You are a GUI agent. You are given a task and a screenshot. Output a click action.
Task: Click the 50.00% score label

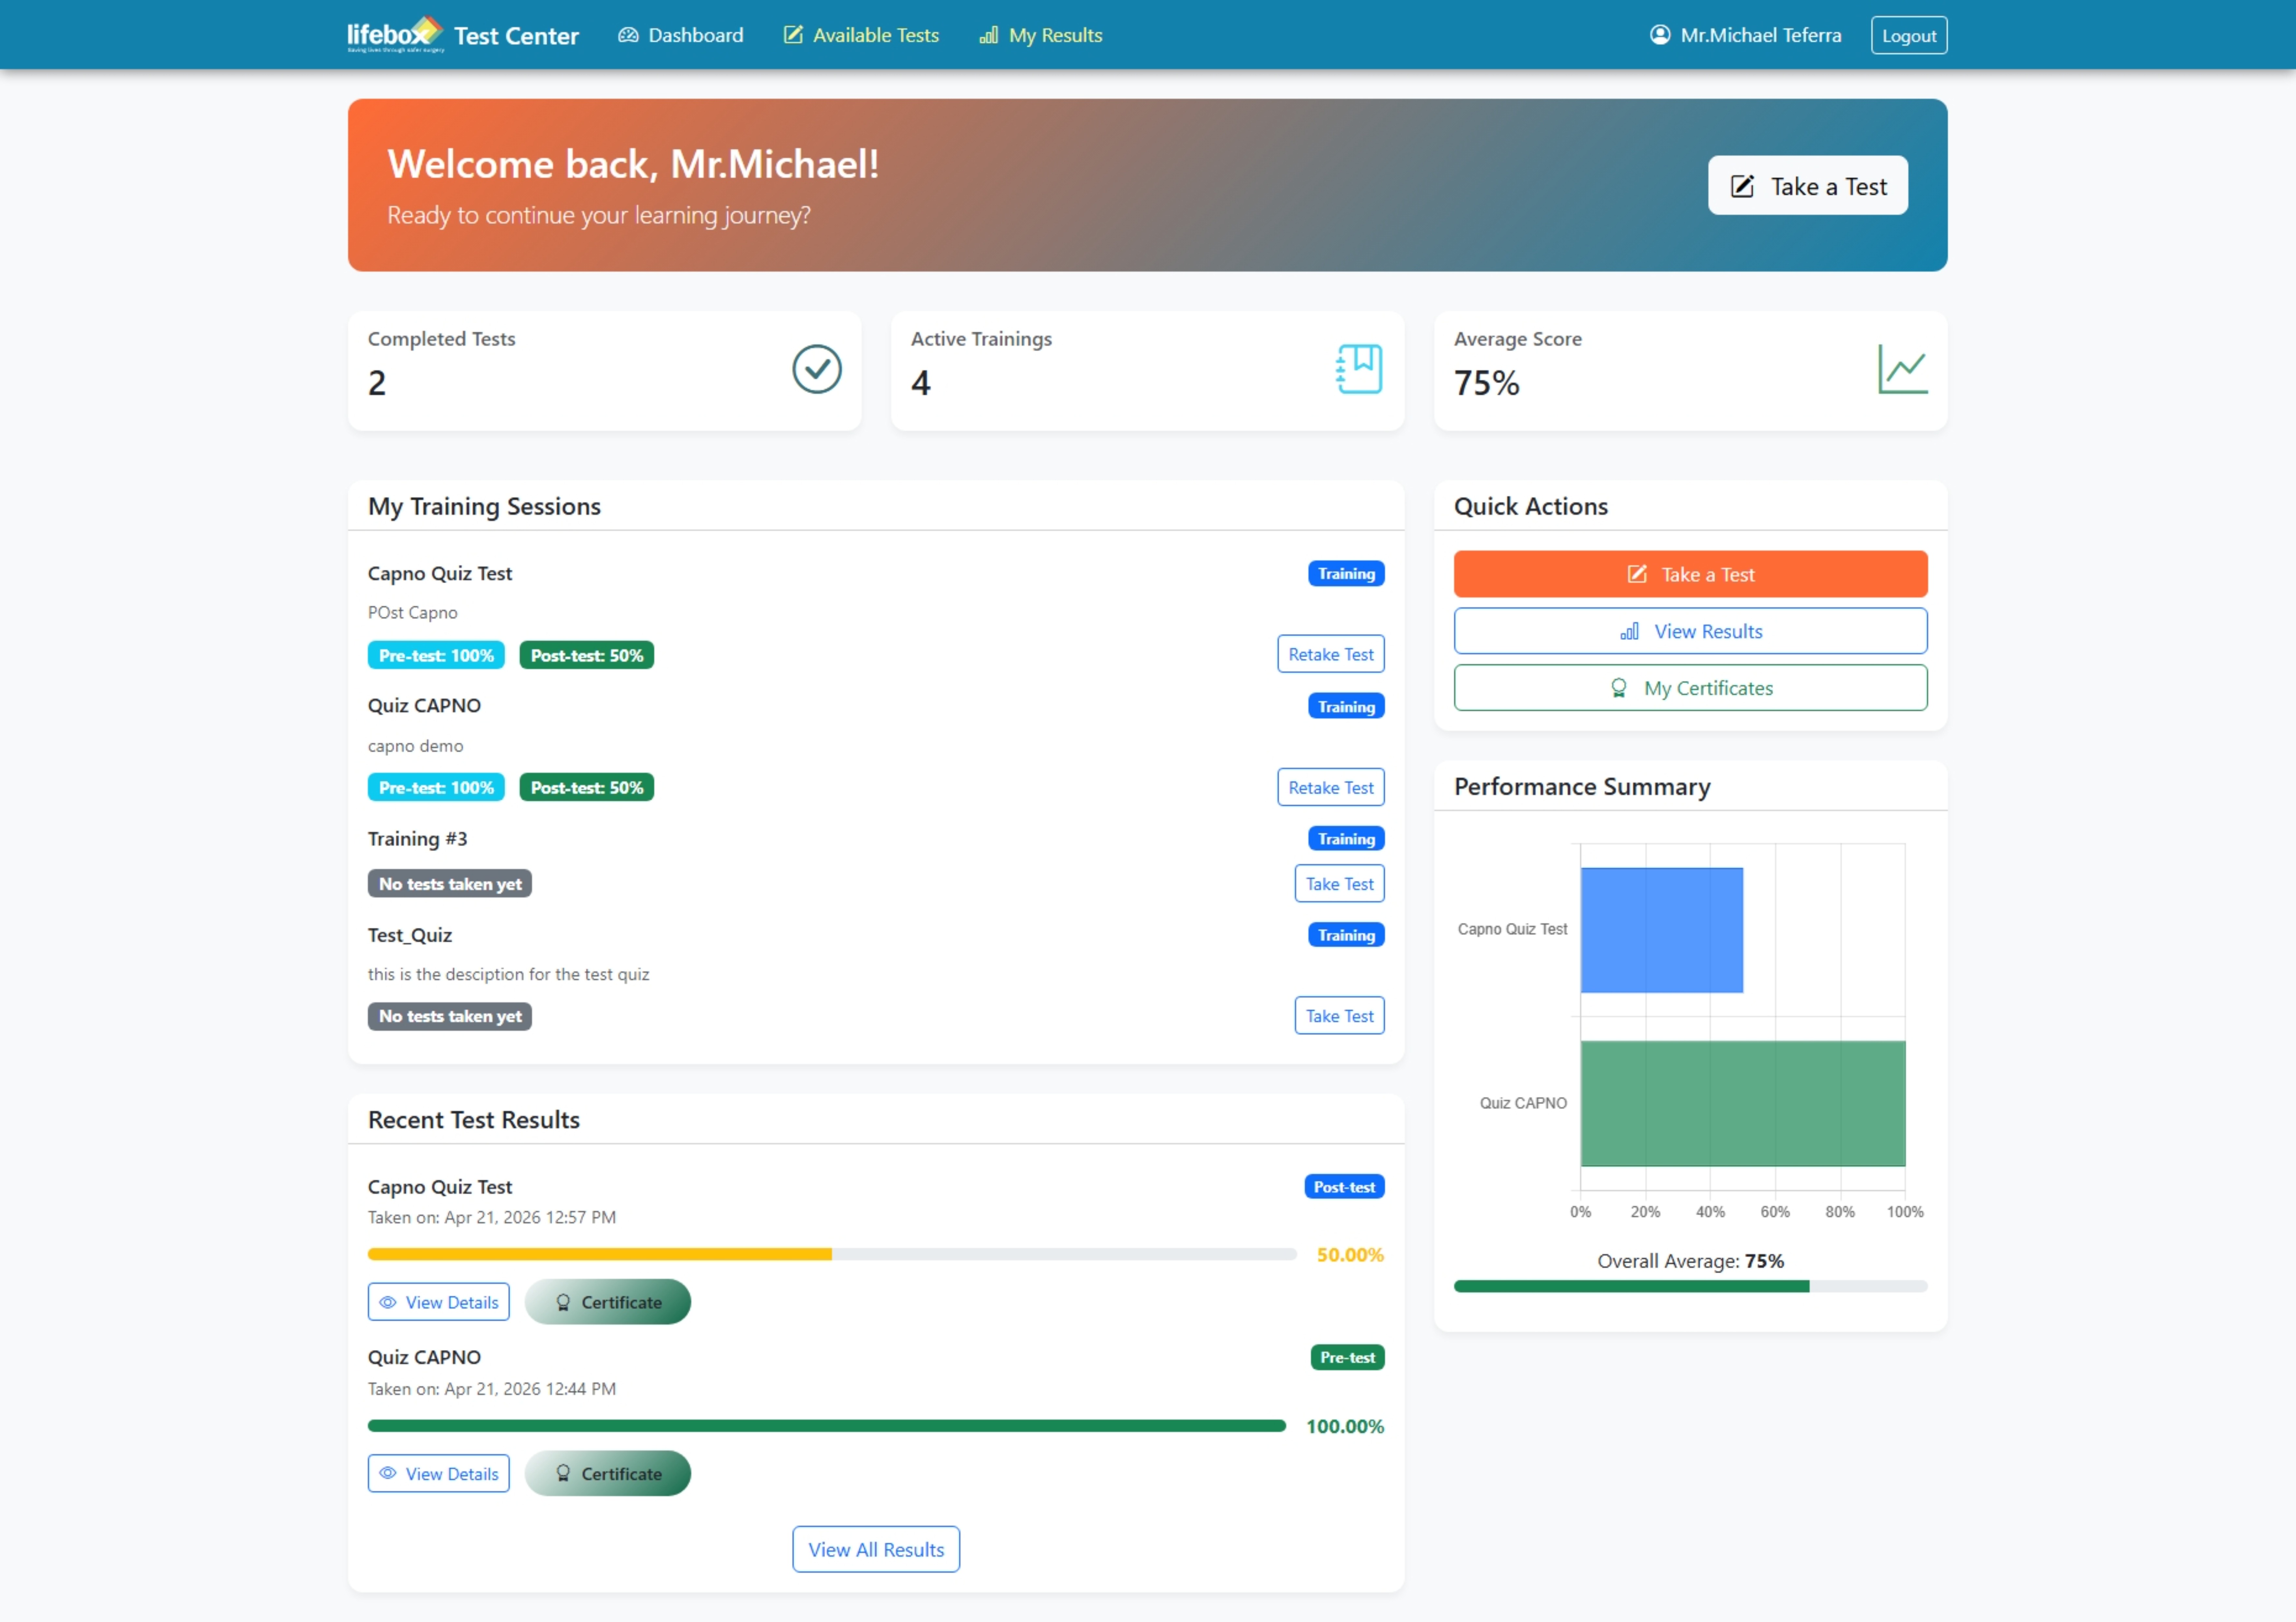point(1350,1255)
